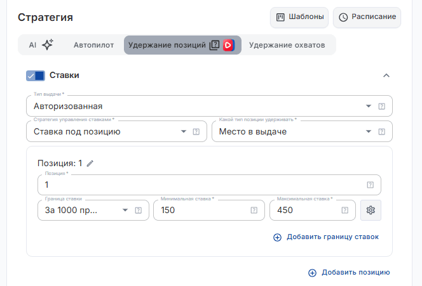
Task: Click help icon in Позиция field
Action: click(x=371, y=185)
